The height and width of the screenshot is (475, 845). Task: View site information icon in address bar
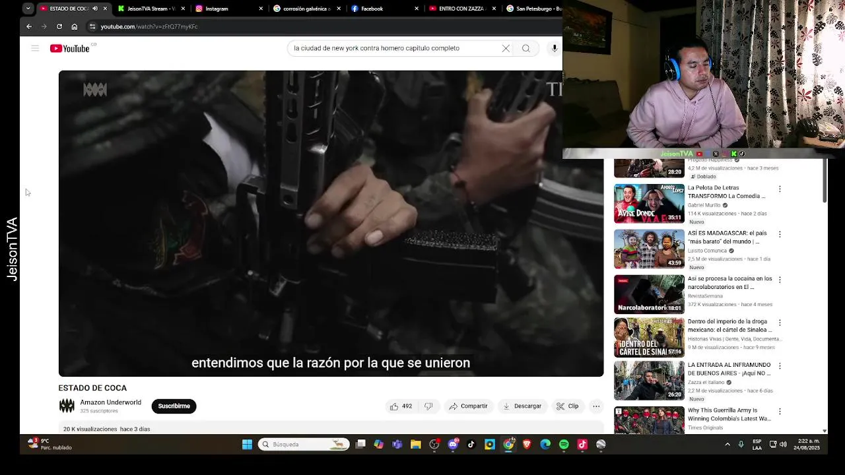92,26
